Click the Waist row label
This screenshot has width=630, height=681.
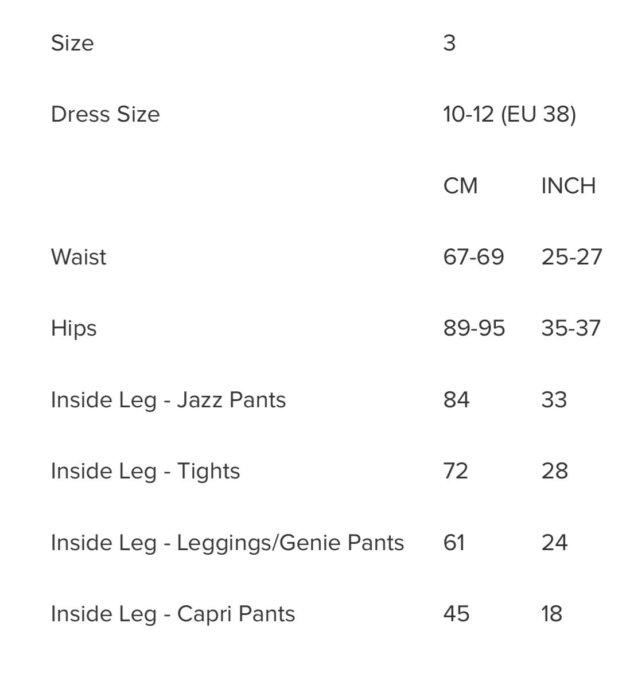click(79, 257)
